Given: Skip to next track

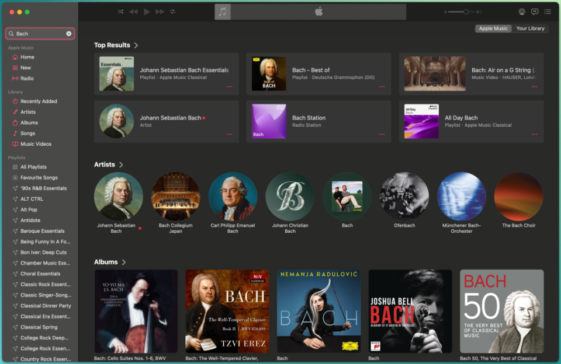Looking at the screenshot, I should pyautogui.click(x=160, y=12).
